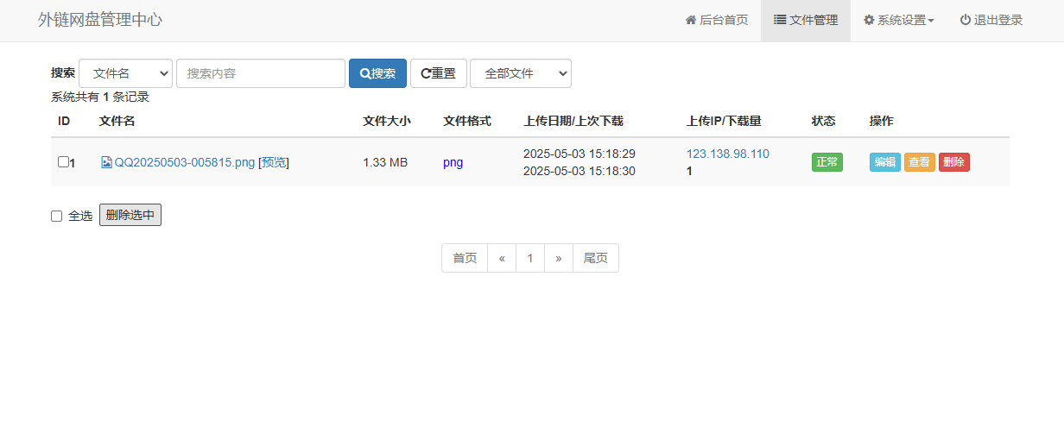
Task: Click the home icon beside 后台首页
Action: [691, 20]
